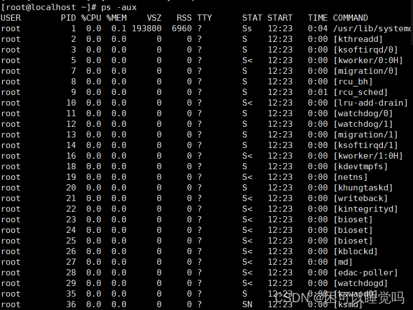Select the [kintegrityd] process entry
413x310 pixels.
365,209
